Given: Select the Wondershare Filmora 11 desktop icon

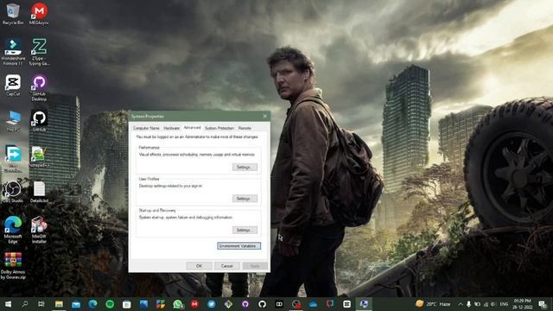Looking at the screenshot, I should 13,52.
